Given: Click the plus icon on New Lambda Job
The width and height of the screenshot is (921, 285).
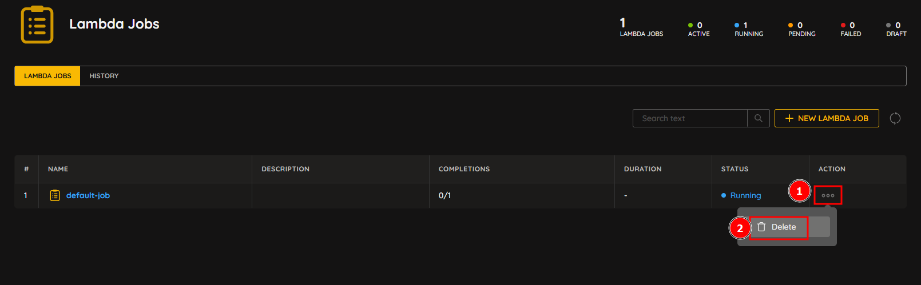Looking at the screenshot, I should pos(789,118).
